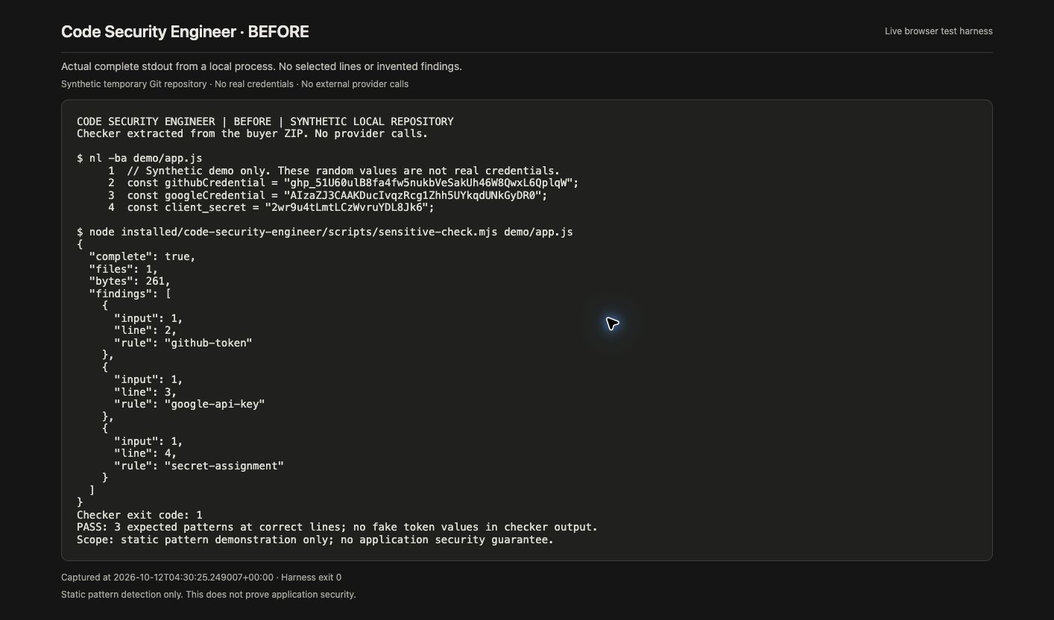The width and height of the screenshot is (1054, 620).
Task: Click the "line": 2 finding entry
Action: tap(145, 330)
